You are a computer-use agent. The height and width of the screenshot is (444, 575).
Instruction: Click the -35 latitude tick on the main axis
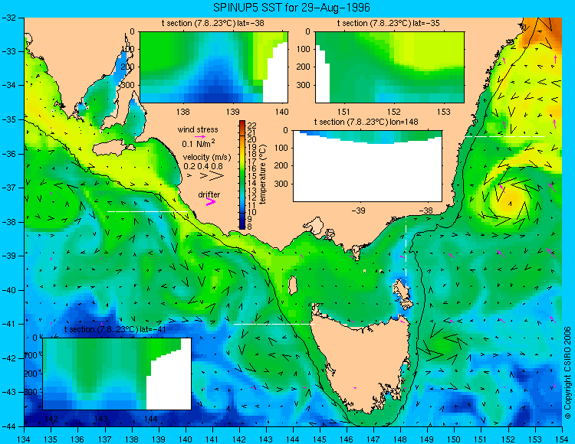click(x=9, y=119)
